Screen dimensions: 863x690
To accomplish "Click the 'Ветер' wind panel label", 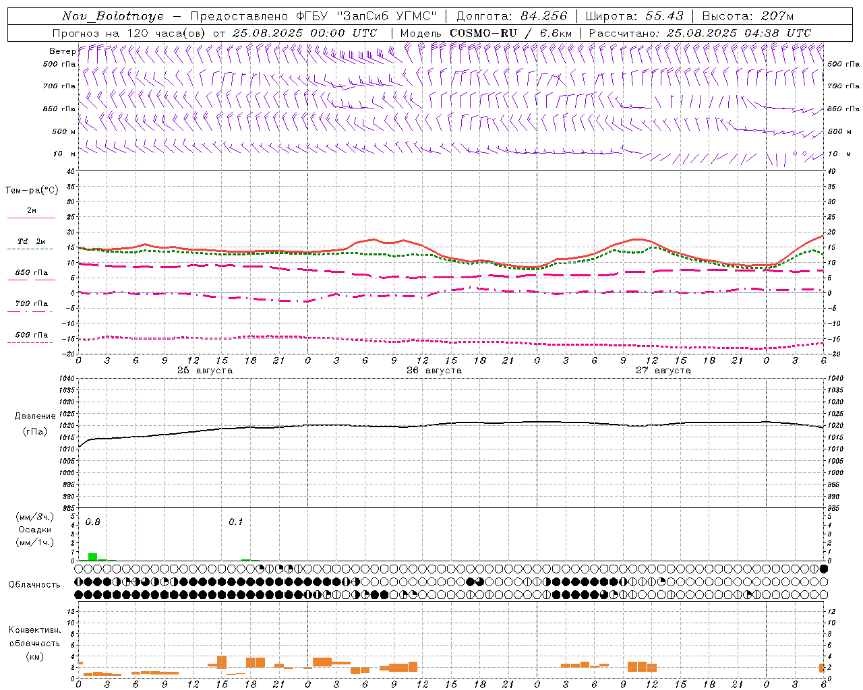I will (62, 51).
